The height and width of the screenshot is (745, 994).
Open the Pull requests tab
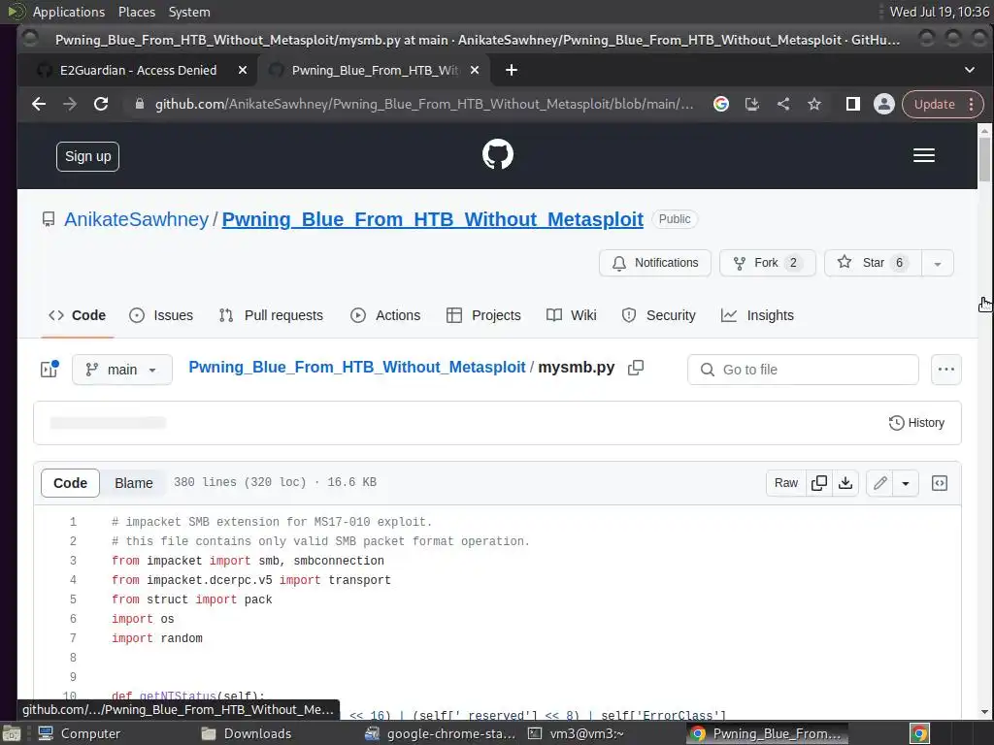tap(271, 315)
